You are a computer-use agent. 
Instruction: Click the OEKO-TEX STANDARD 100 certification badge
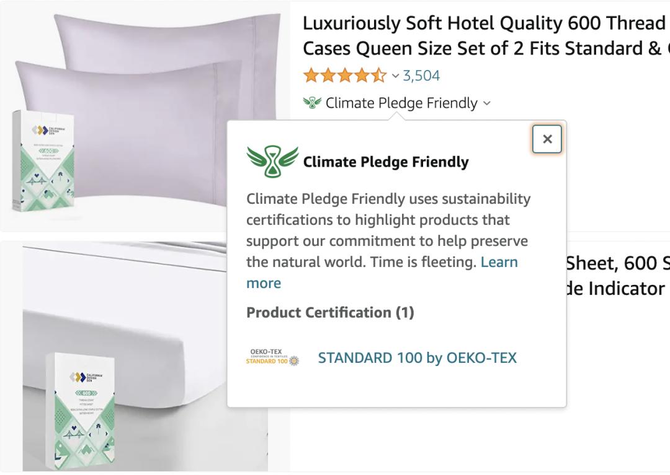coord(270,357)
